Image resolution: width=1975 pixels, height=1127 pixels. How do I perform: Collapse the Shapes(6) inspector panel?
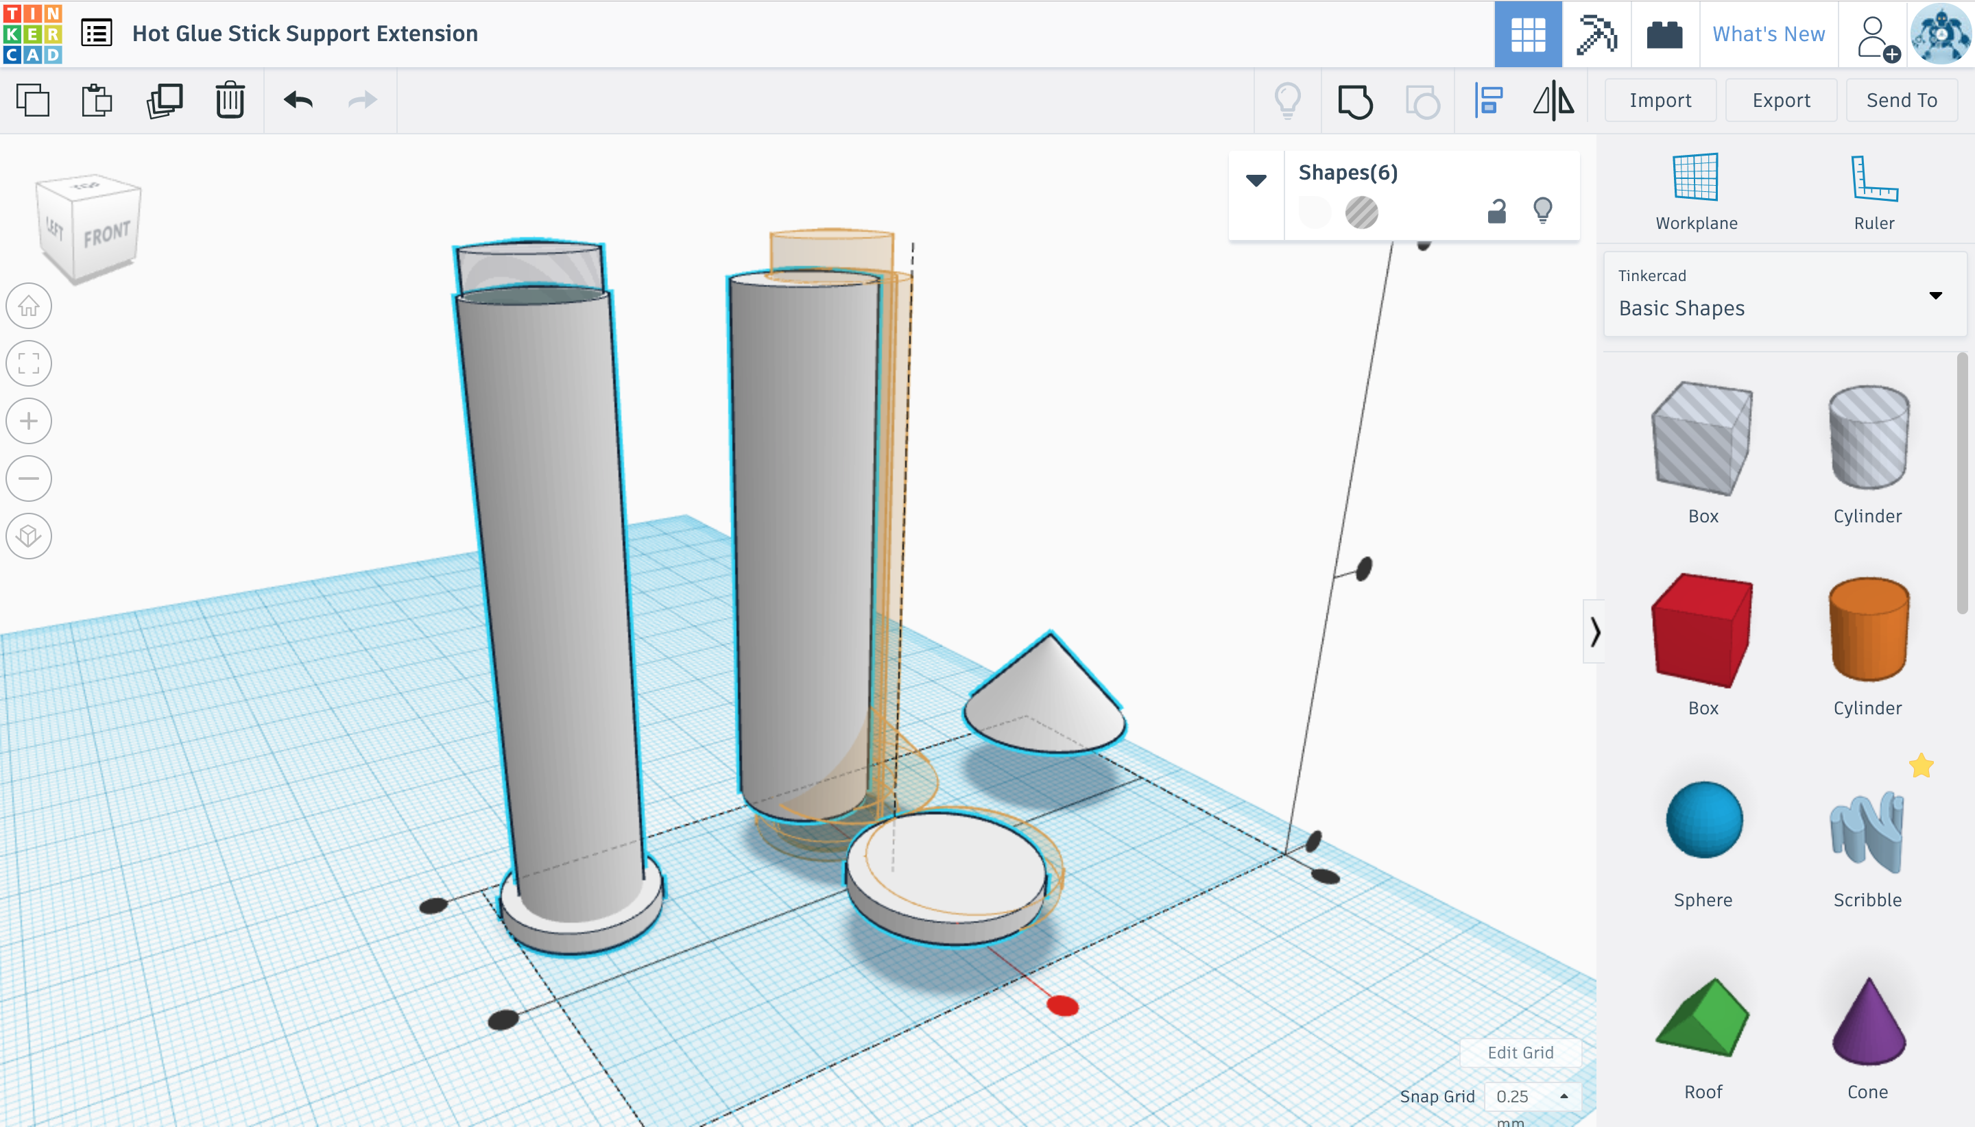(1256, 180)
